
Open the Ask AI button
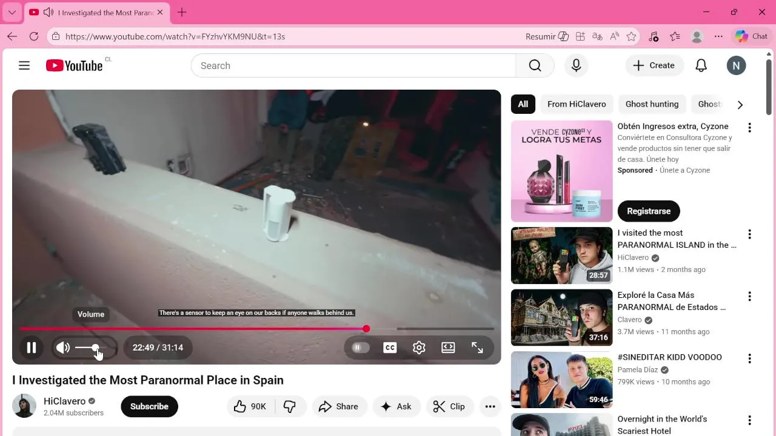pos(396,406)
